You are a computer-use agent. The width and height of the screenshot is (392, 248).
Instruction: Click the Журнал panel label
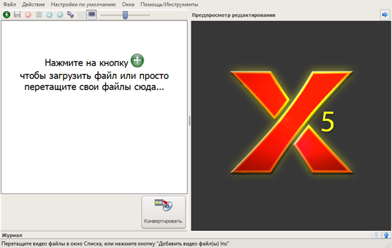(x=12, y=235)
